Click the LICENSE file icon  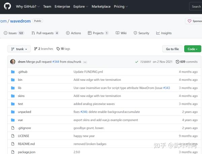(x=13, y=136)
